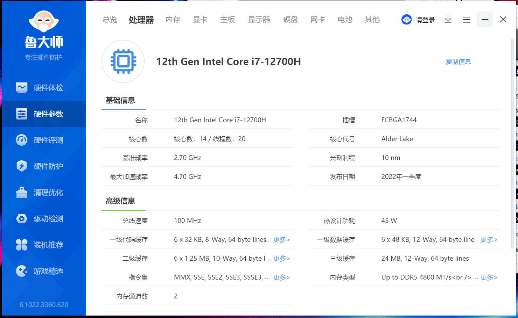Screen dimensions: 518x318
Task: Open 硬件评测 gauge icon in sidebar
Action: tap(22, 140)
